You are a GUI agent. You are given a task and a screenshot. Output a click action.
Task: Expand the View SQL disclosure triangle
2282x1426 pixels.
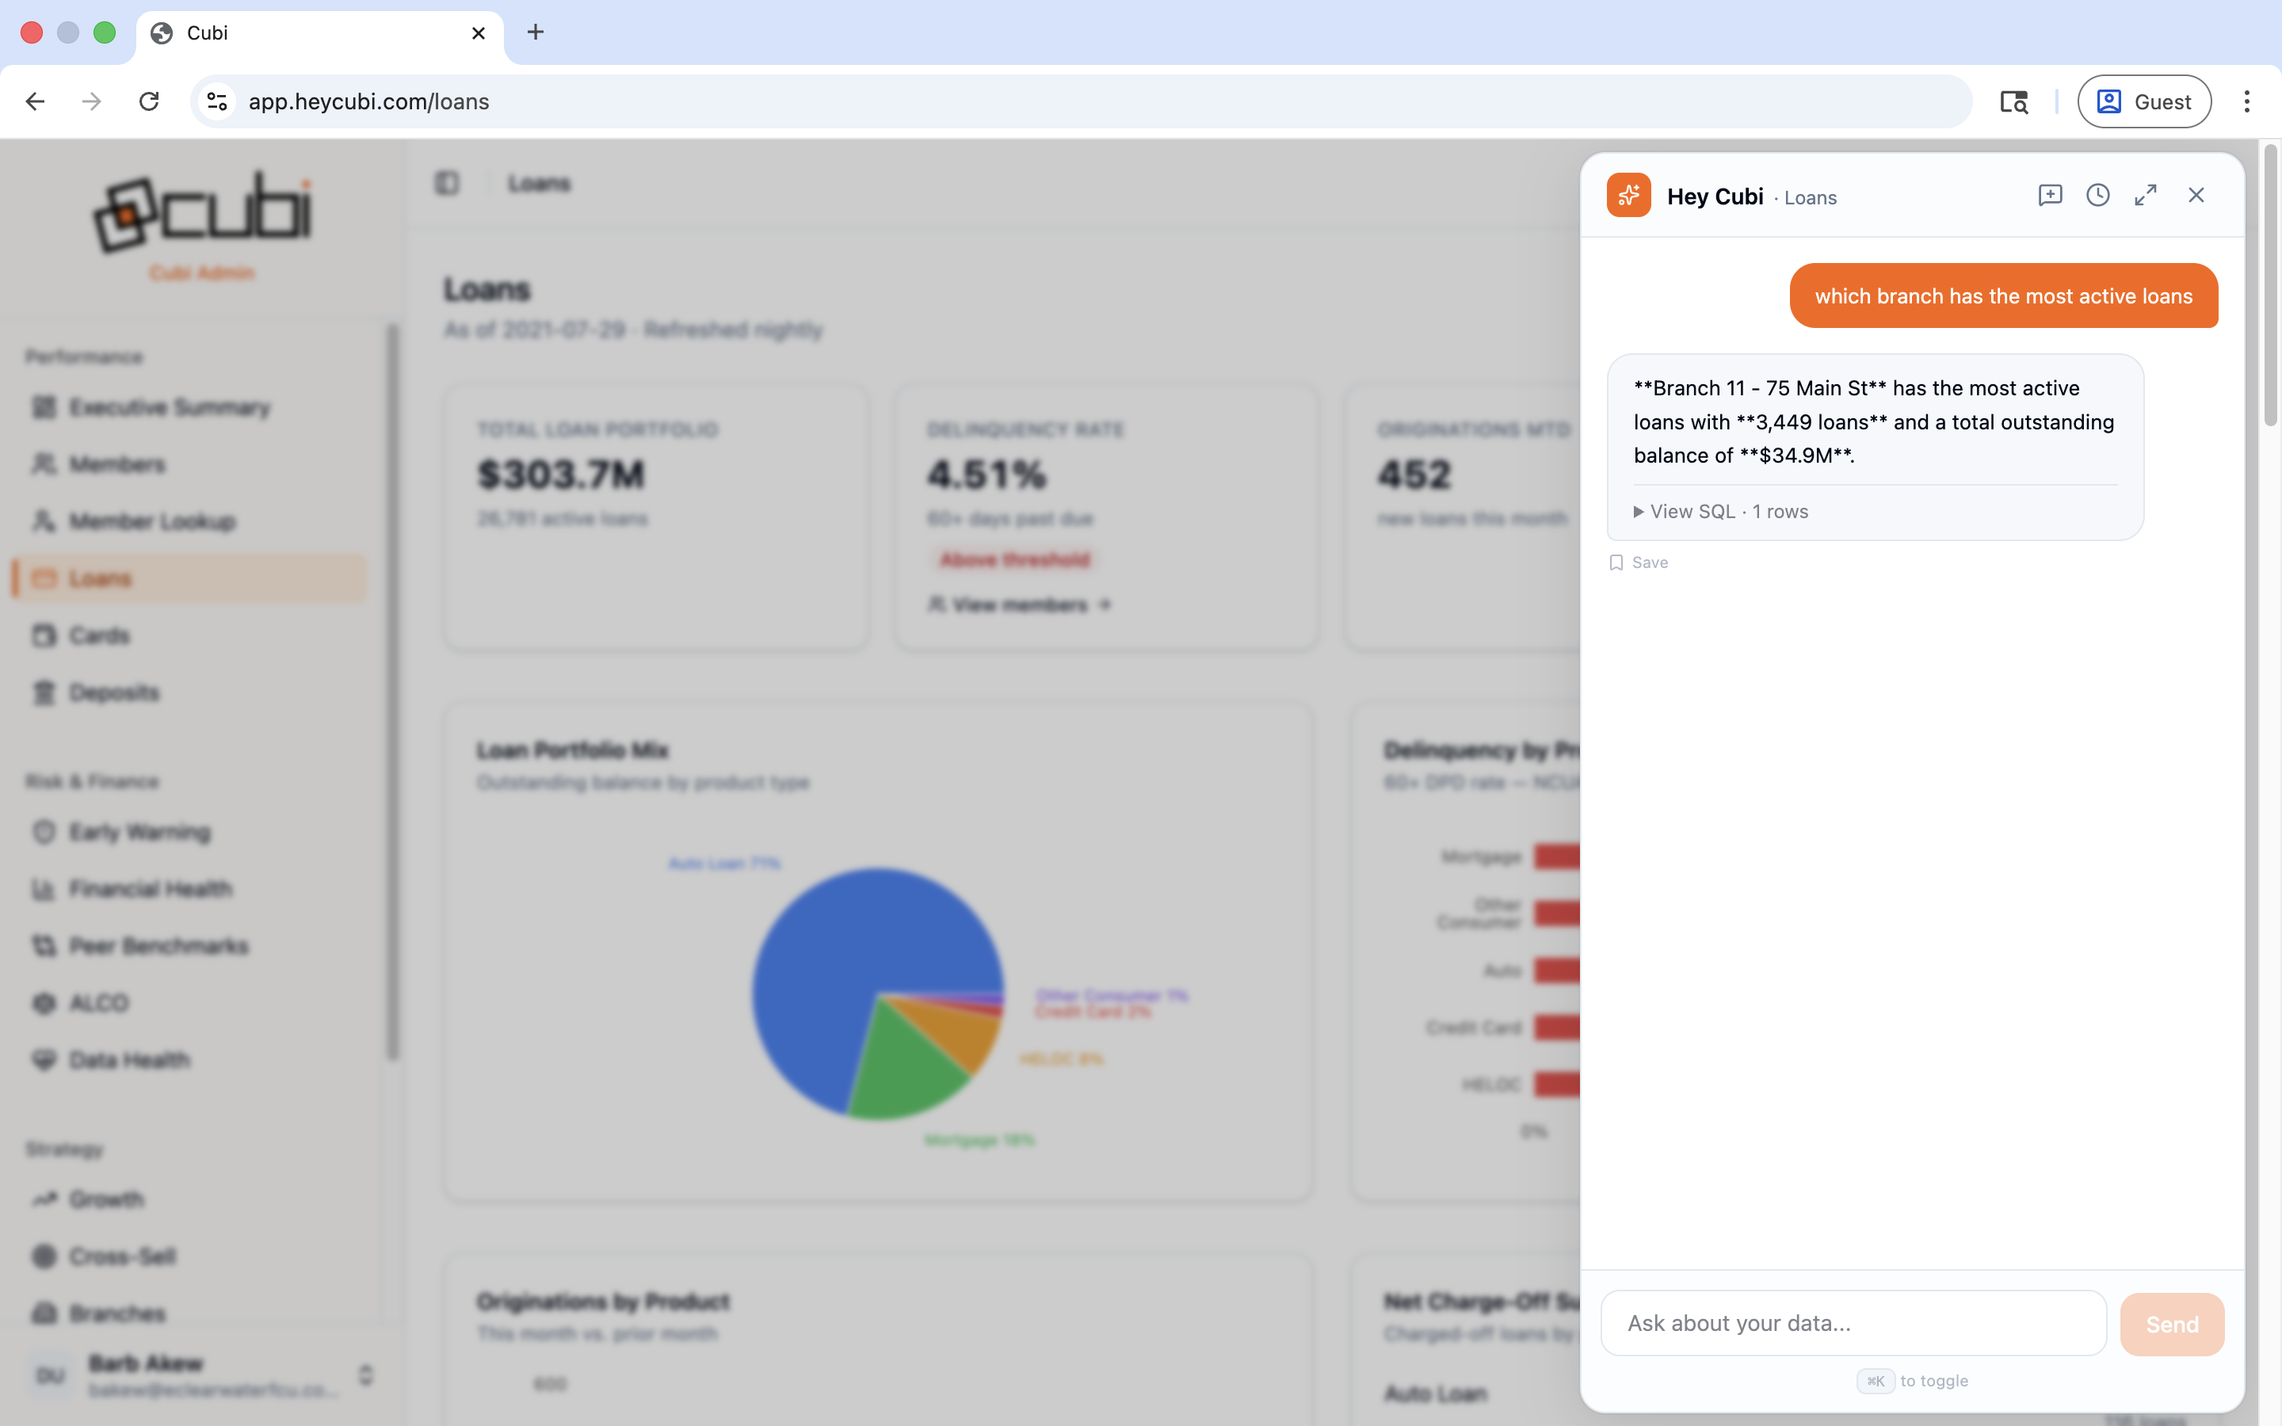click(1639, 511)
